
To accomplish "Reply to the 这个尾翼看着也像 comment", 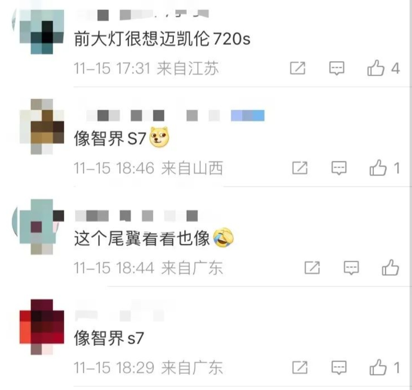I will [351, 268].
